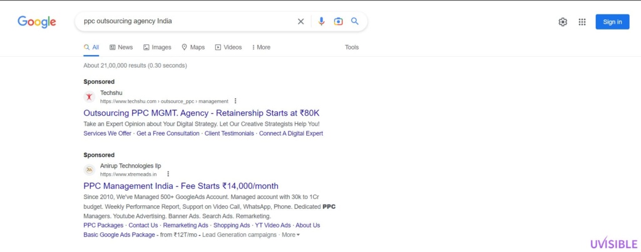Screen dimensions: 641x252
Task: Open the Google apps grid icon
Action: click(x=582, y=22)
